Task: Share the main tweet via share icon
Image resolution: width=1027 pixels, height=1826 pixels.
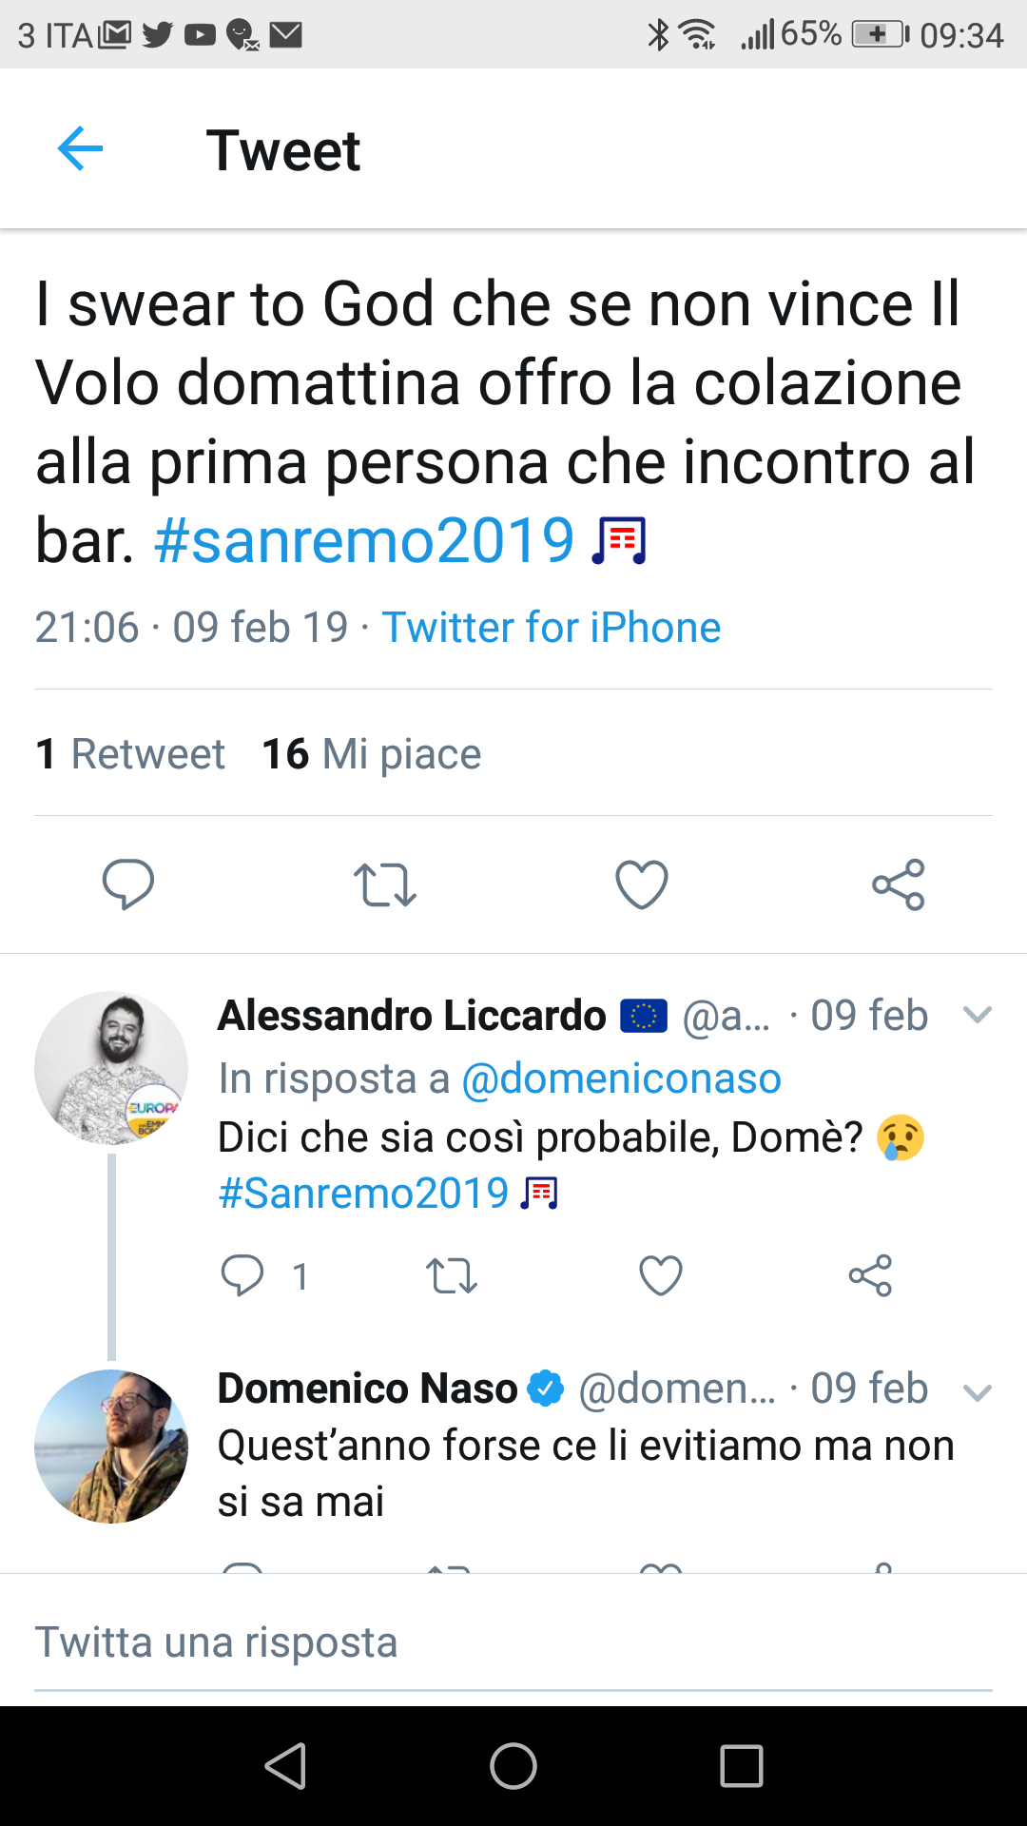Action: [899, 884]
